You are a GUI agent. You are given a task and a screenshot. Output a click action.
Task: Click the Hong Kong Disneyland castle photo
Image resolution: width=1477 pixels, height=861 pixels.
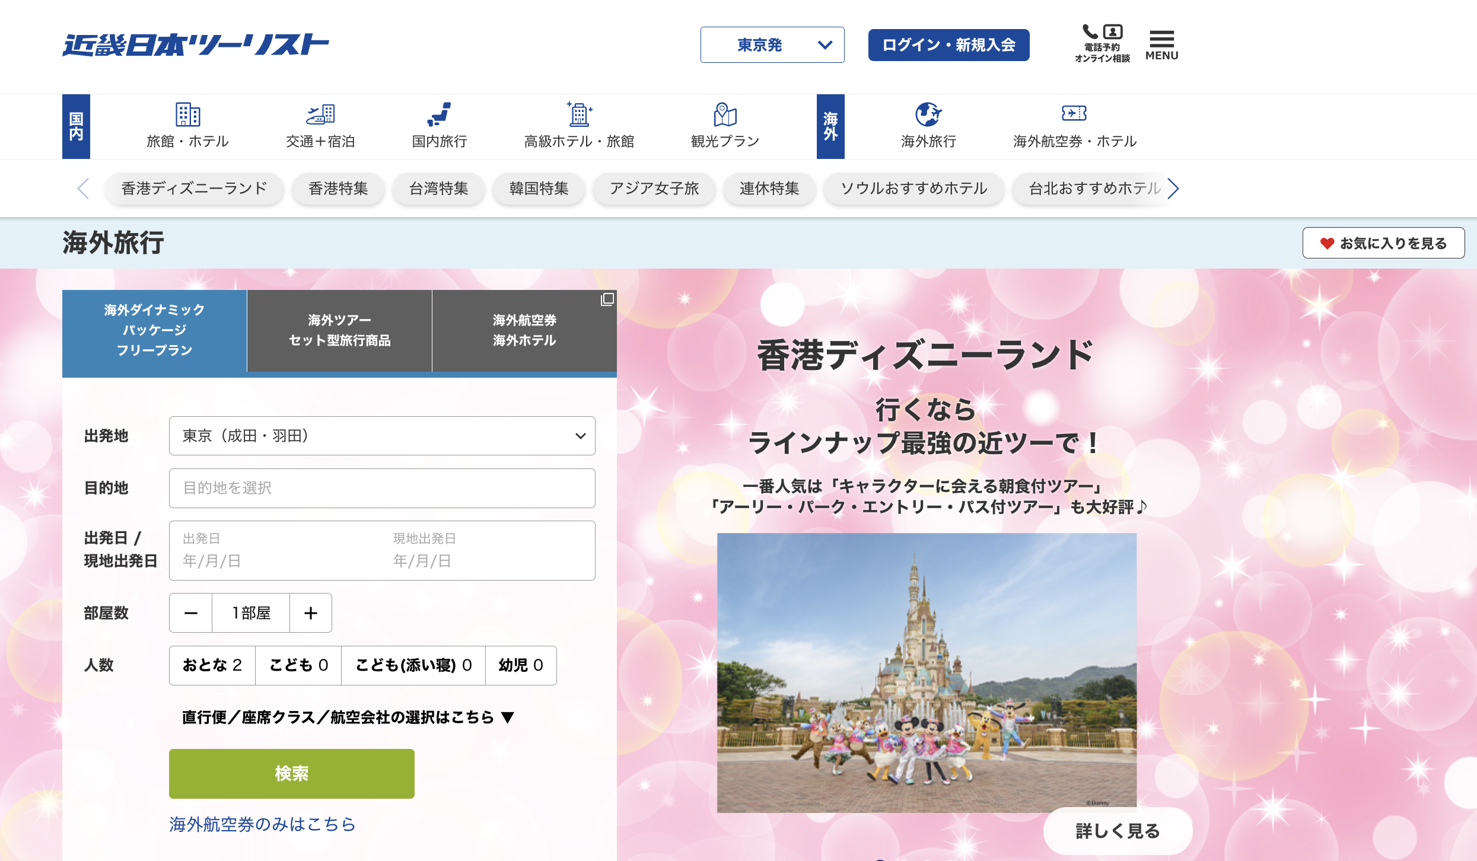coord(927,672)
